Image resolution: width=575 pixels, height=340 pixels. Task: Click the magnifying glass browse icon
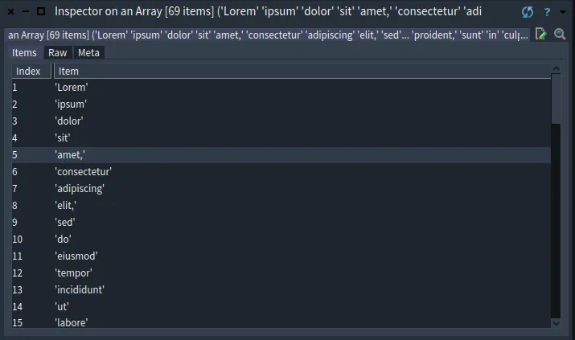(560, 35)
